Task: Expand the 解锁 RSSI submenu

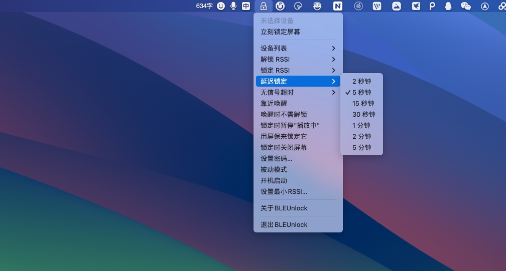Action: [x=298, y=59]
